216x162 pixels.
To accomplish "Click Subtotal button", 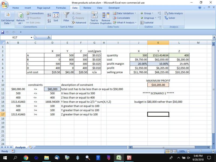I will tap(147, 22).
